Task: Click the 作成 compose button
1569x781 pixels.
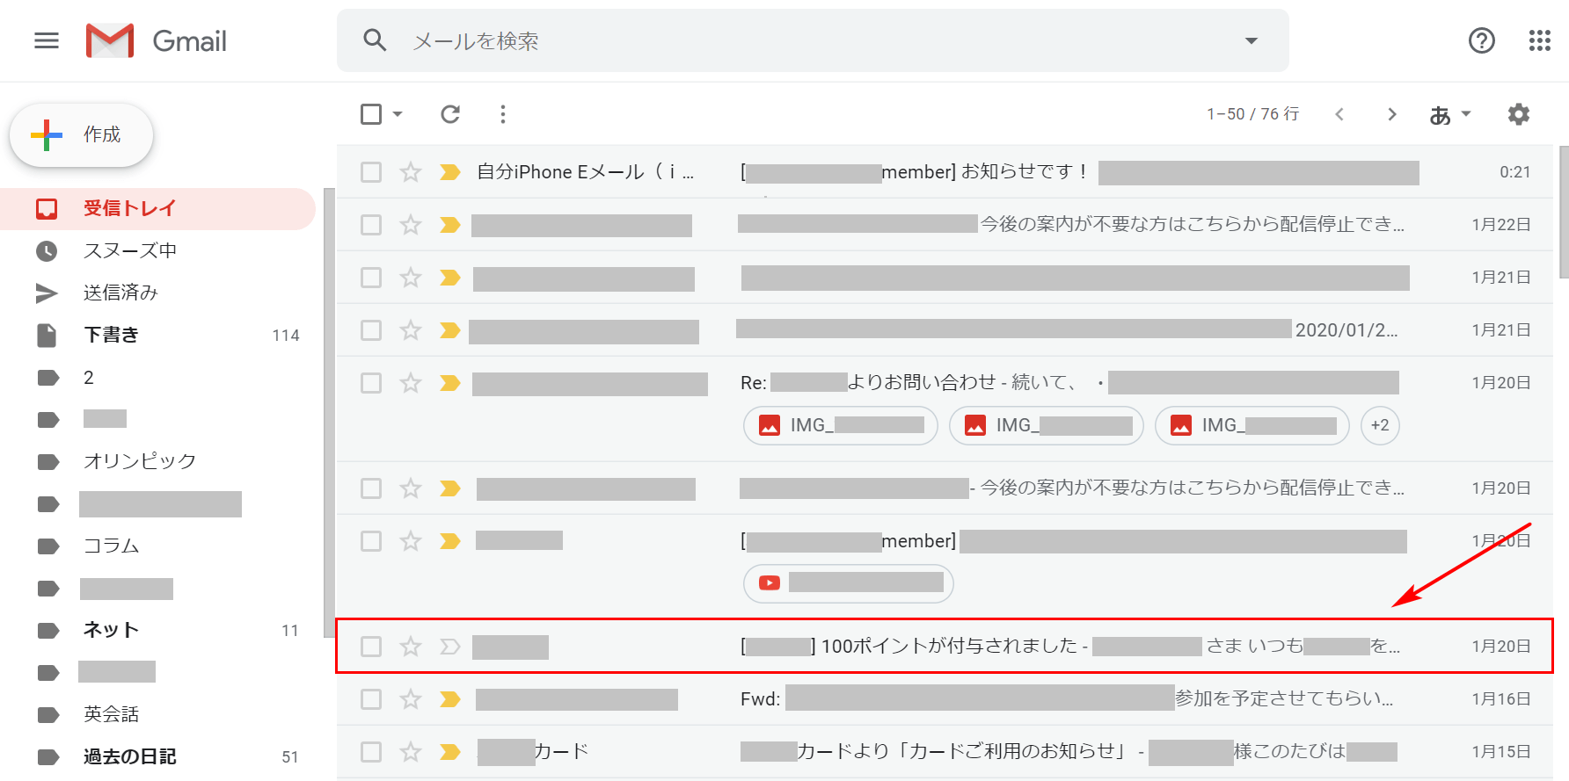Action: pos(82,135)
